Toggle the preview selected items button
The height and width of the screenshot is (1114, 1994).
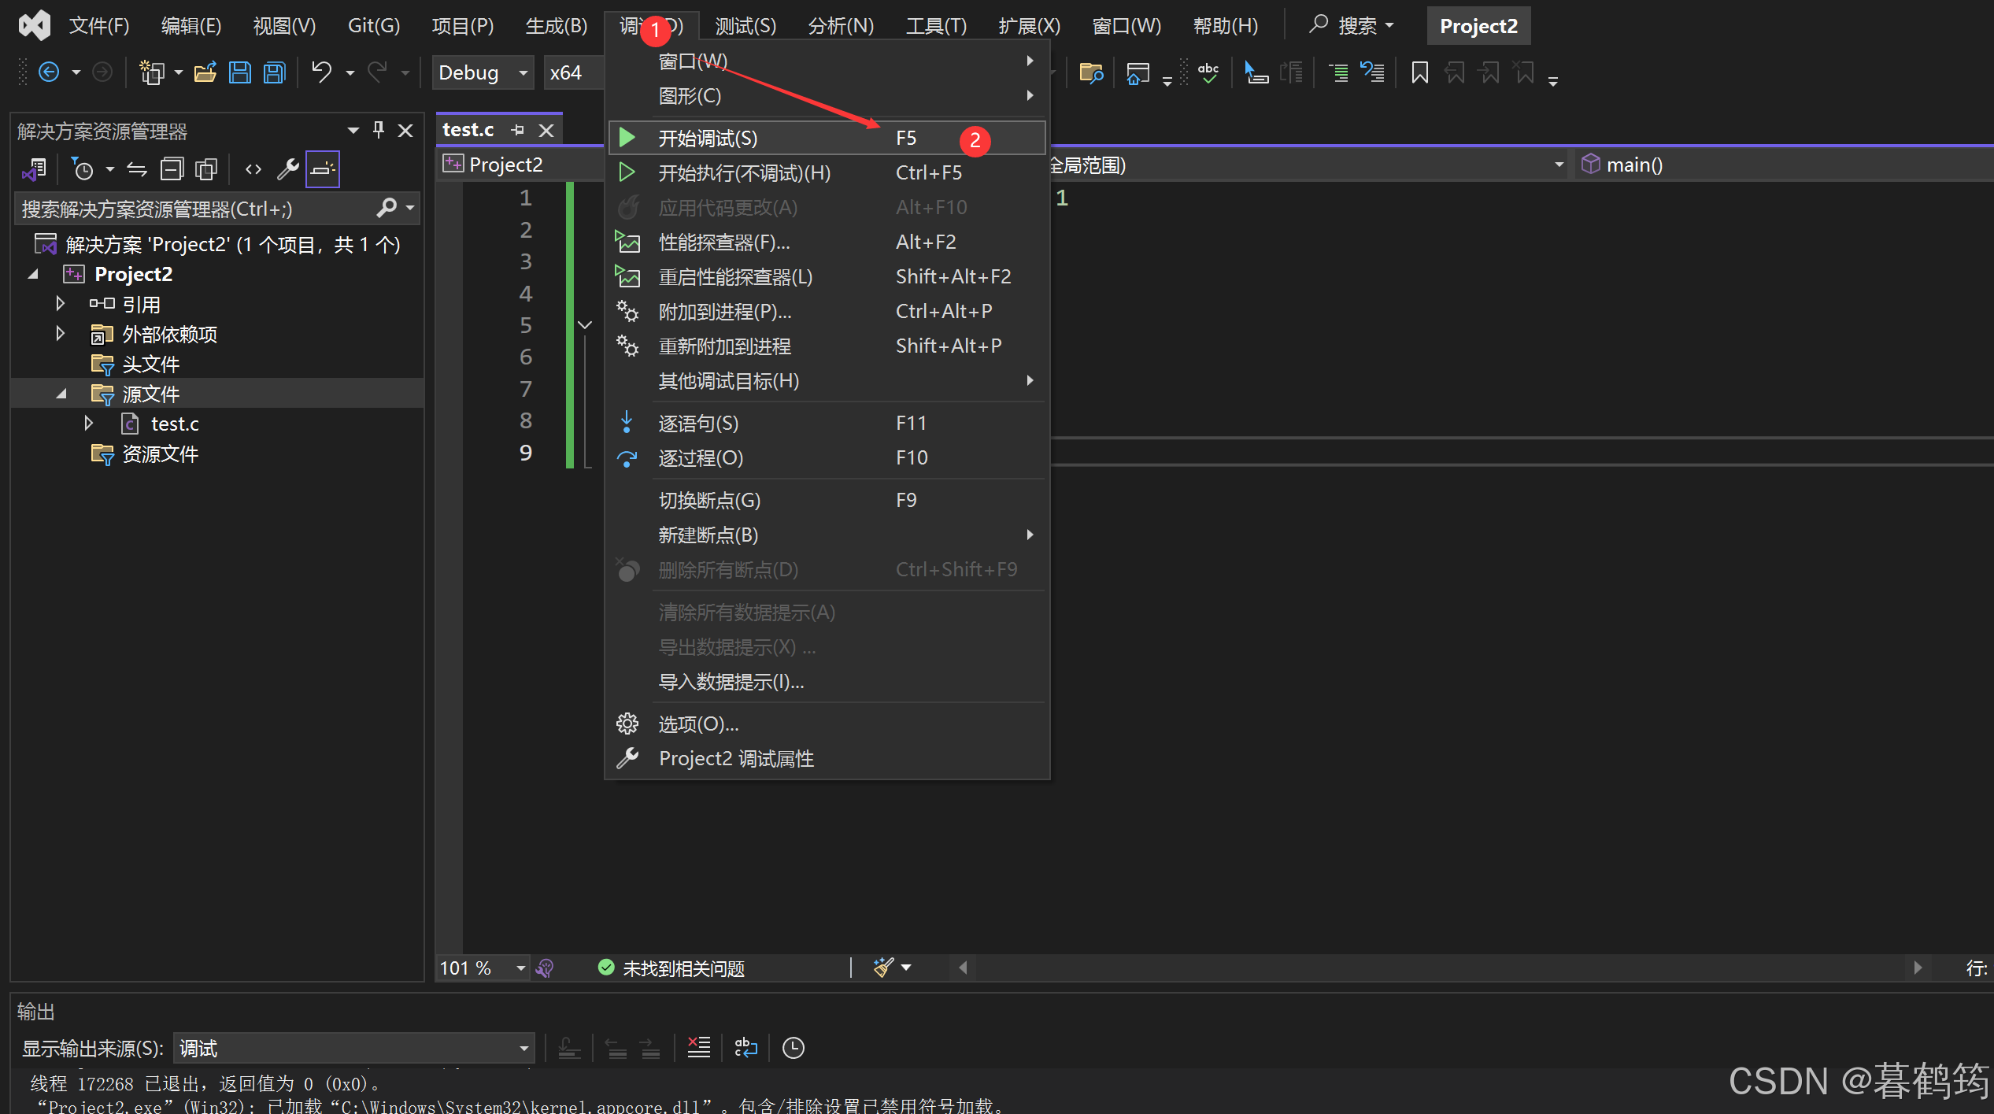(x=323, y=168)
